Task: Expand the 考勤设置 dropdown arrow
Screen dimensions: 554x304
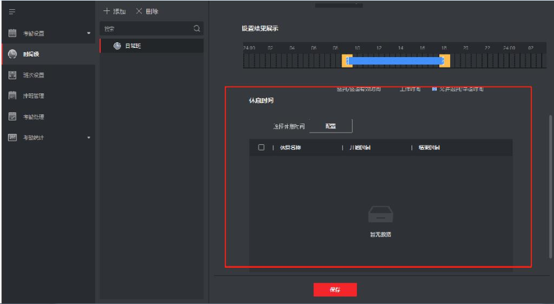Action: coord(88,33)
